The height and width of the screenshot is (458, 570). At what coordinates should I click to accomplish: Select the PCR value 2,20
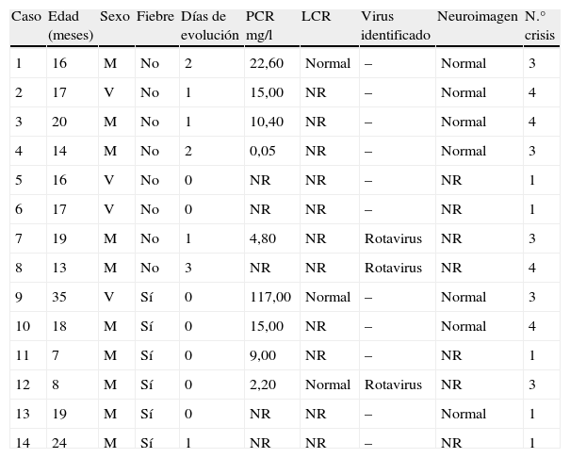262,384
